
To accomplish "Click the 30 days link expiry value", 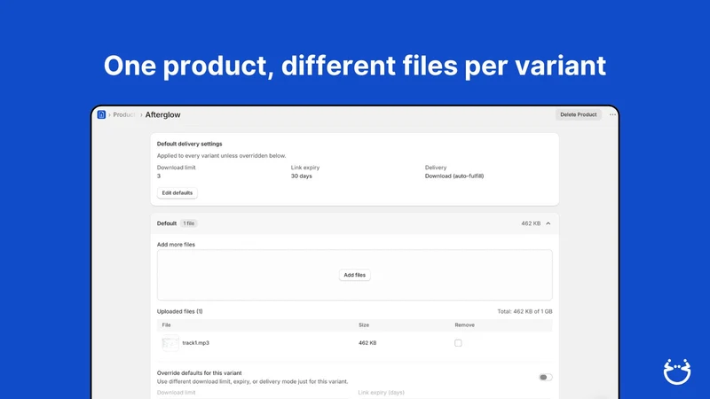I will coord(301,176).
